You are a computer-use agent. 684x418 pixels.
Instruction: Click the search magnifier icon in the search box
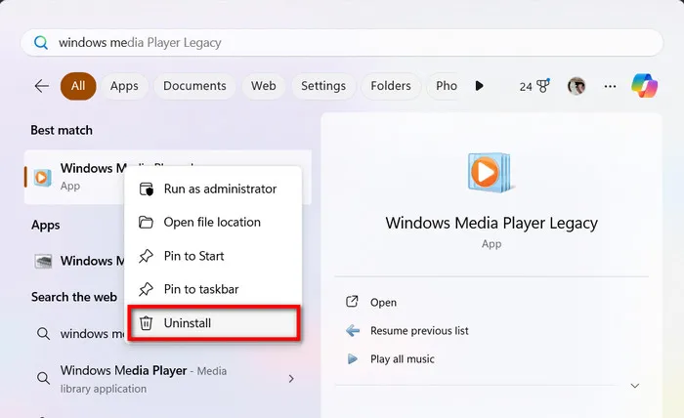point(41,43)
